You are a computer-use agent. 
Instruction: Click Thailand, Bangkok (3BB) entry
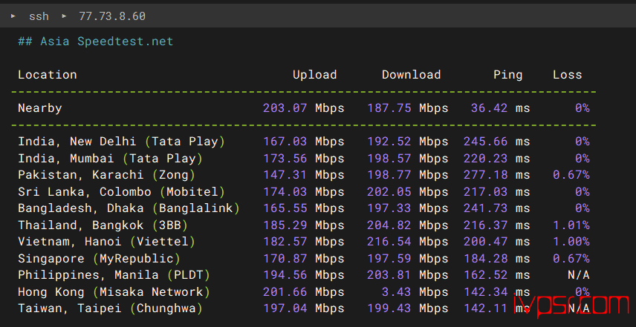(x=103, y=225)
